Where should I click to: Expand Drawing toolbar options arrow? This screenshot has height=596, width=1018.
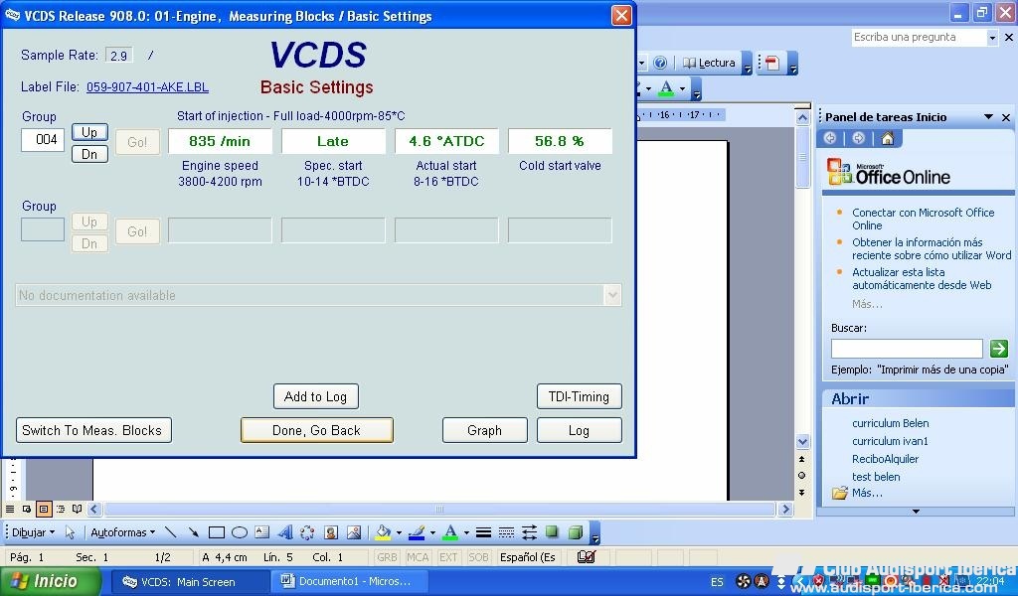[x=595, y=533]
